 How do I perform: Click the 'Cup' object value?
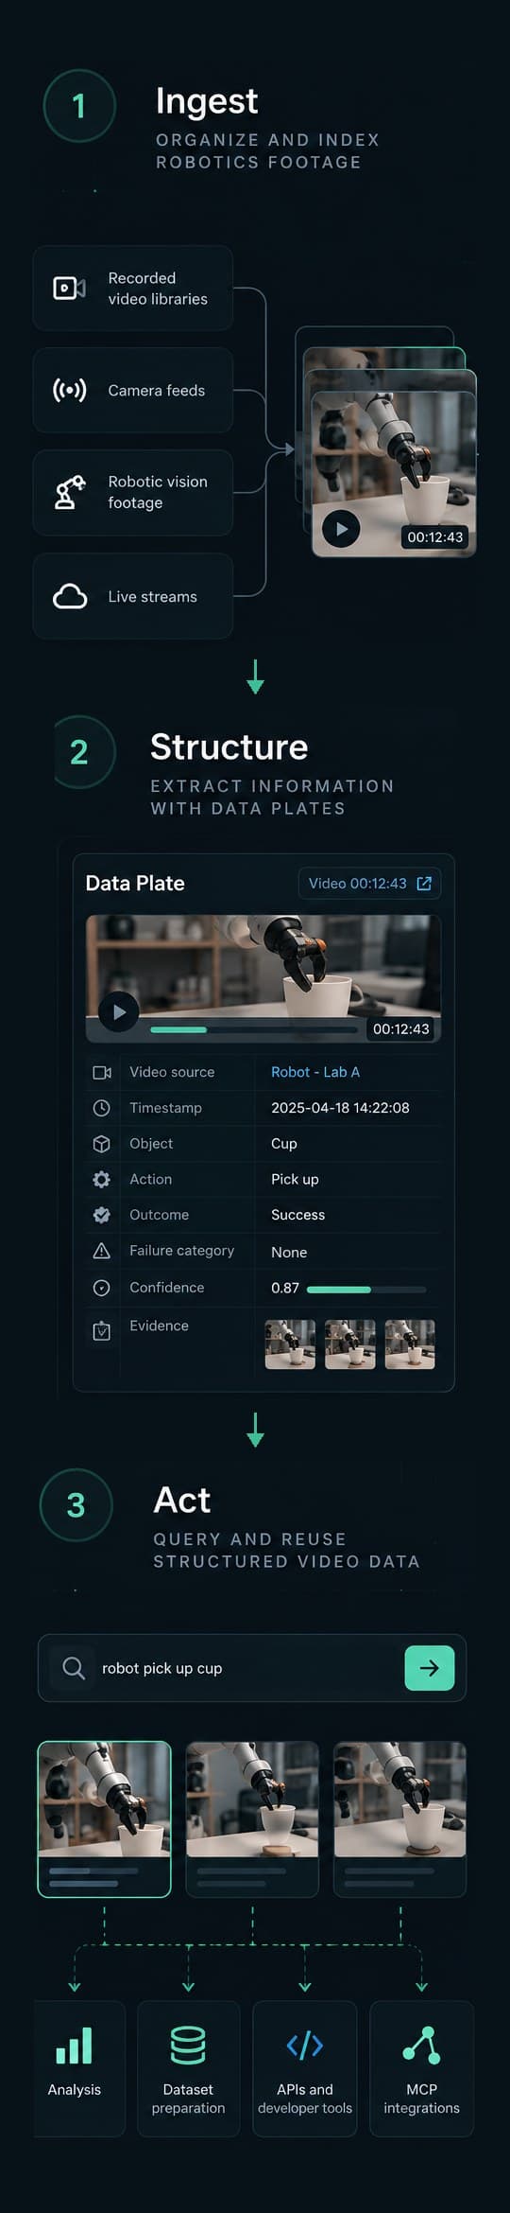coord(284,1144)
